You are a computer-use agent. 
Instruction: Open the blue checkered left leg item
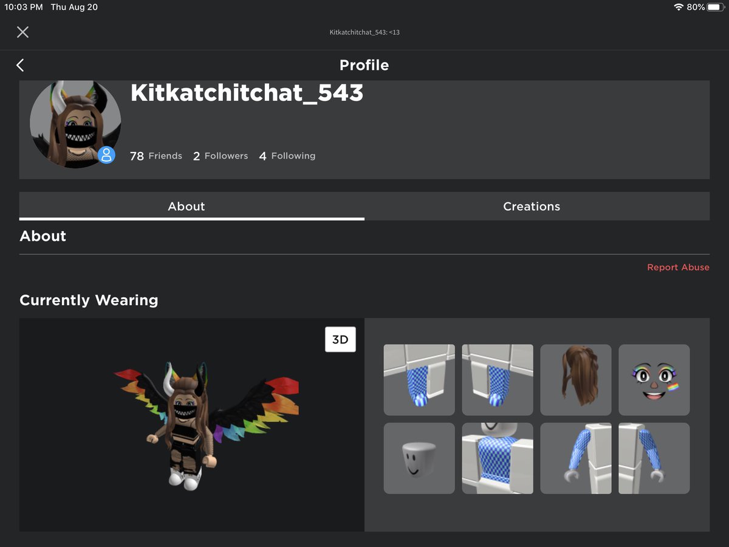click(419, 380)
